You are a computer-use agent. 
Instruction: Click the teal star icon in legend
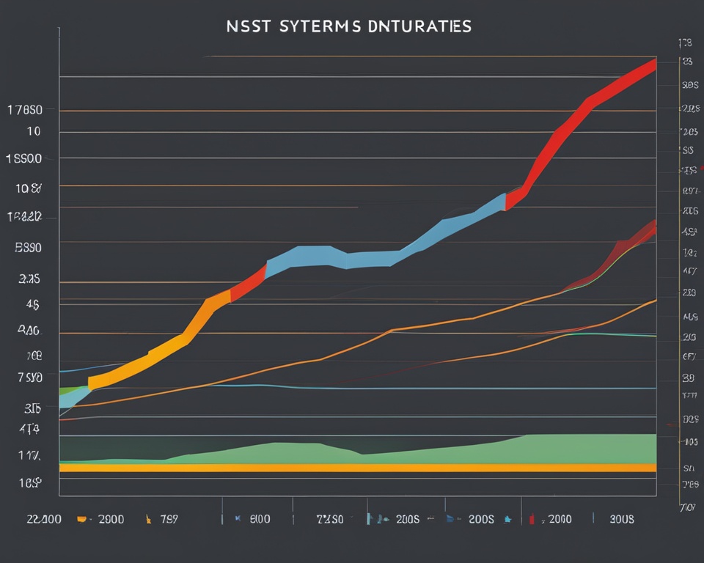(x=507, y=520)
